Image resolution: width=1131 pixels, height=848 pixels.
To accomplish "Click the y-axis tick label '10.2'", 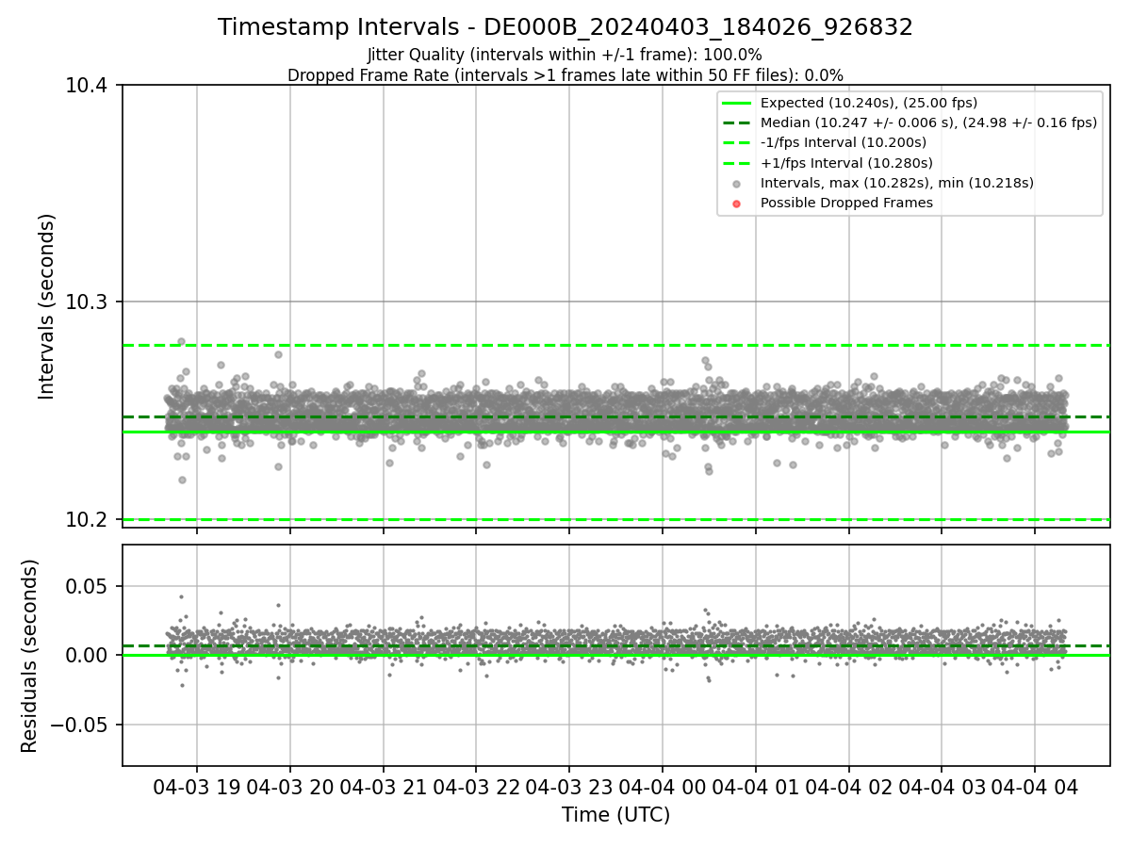I will click(88, 520).
